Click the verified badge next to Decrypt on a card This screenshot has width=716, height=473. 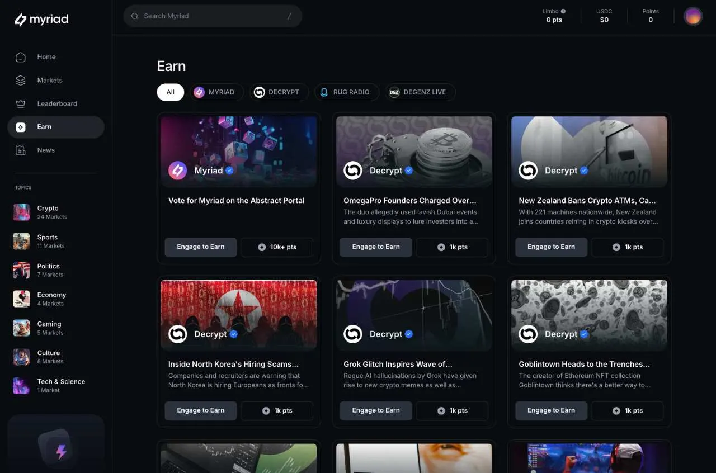408,171
